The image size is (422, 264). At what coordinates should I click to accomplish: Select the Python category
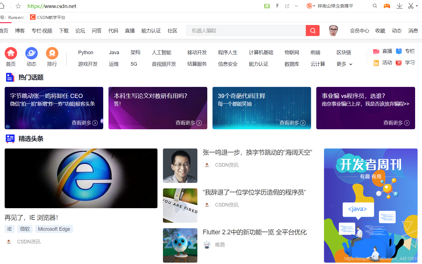pos(86,53)
